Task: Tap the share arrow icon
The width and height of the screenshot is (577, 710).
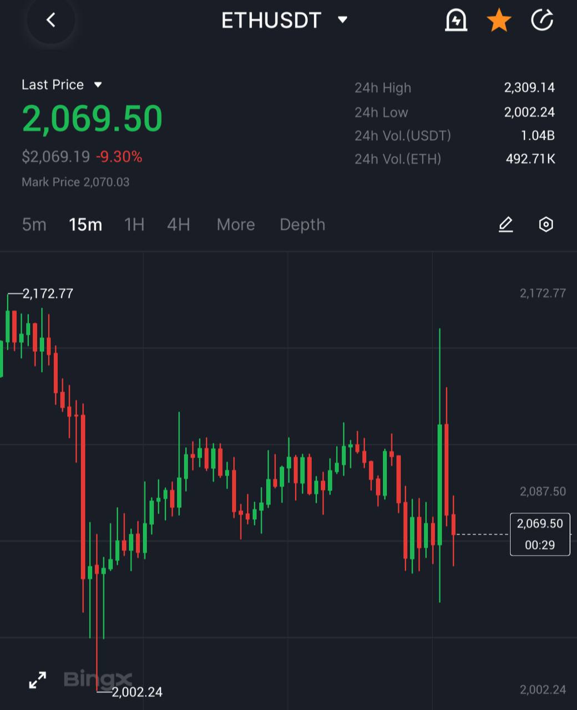Action: click(542, 21)
